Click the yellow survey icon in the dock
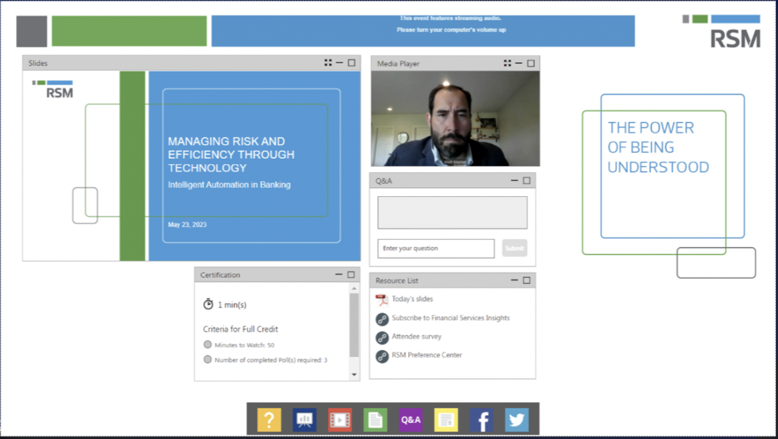Viewport: 778px width, 439px height. (445, 420)
